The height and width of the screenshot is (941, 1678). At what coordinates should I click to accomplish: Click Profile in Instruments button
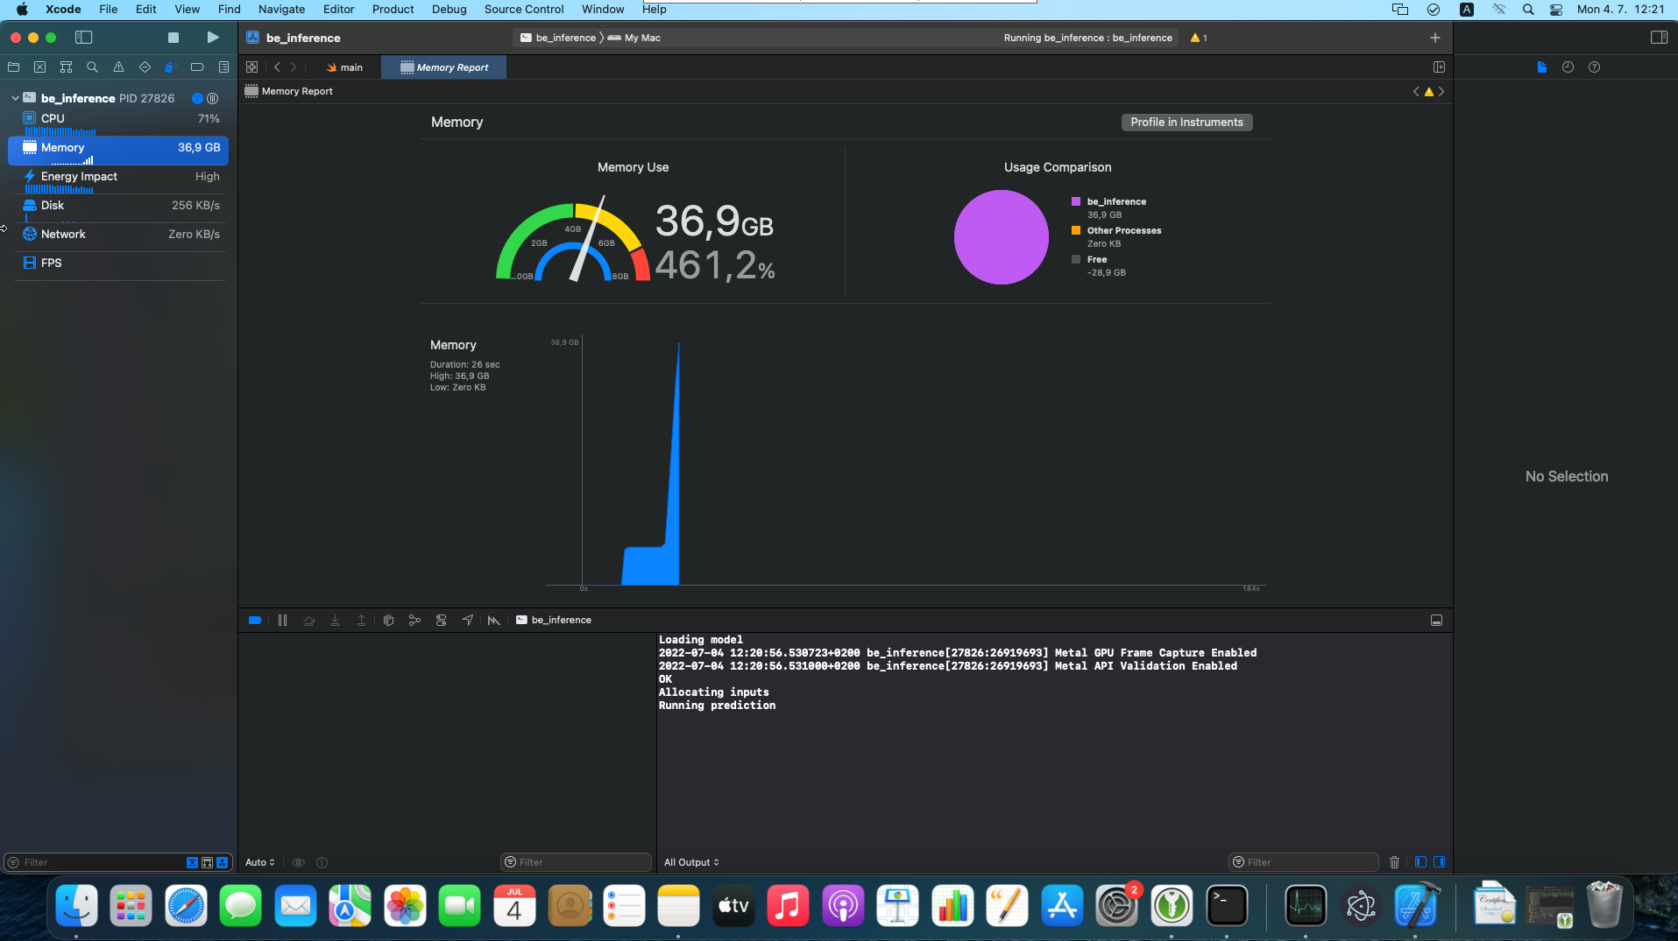(1186, 123)
